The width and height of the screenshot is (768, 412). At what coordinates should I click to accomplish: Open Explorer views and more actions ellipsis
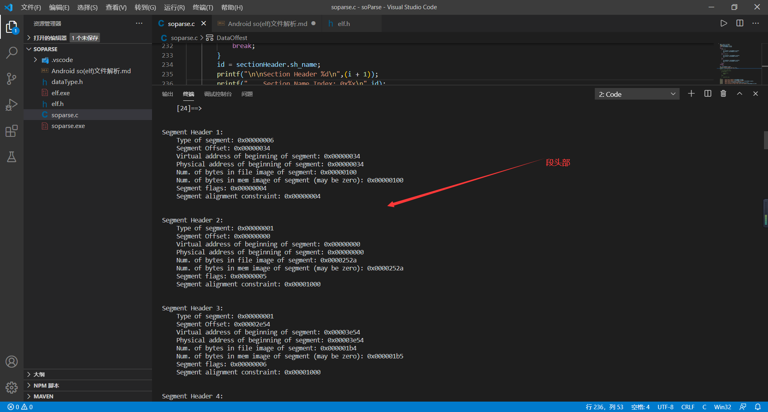click(139, 23)
